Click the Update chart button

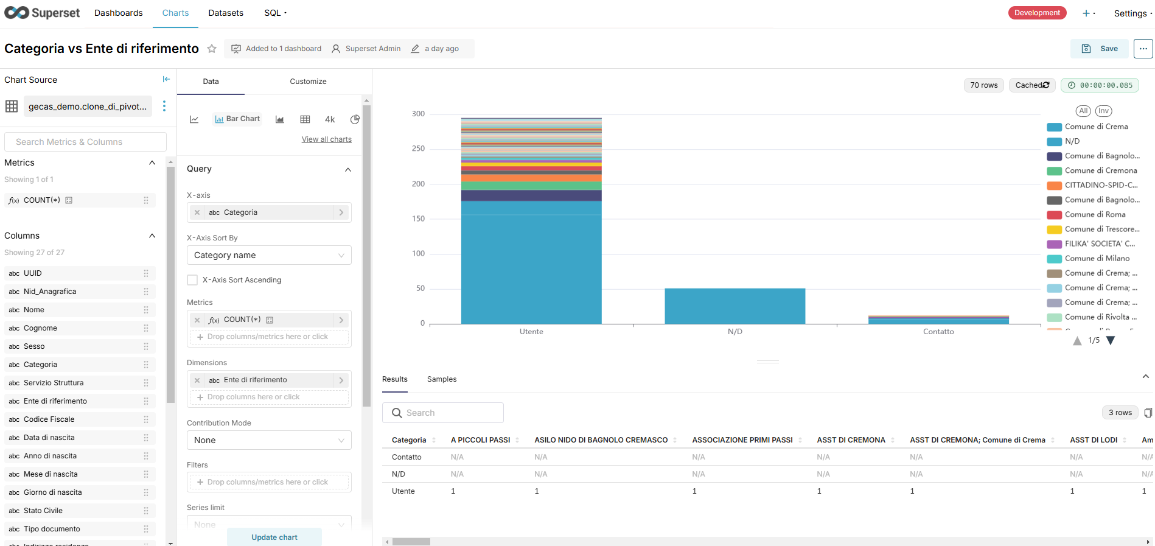[x=274, y=537]
